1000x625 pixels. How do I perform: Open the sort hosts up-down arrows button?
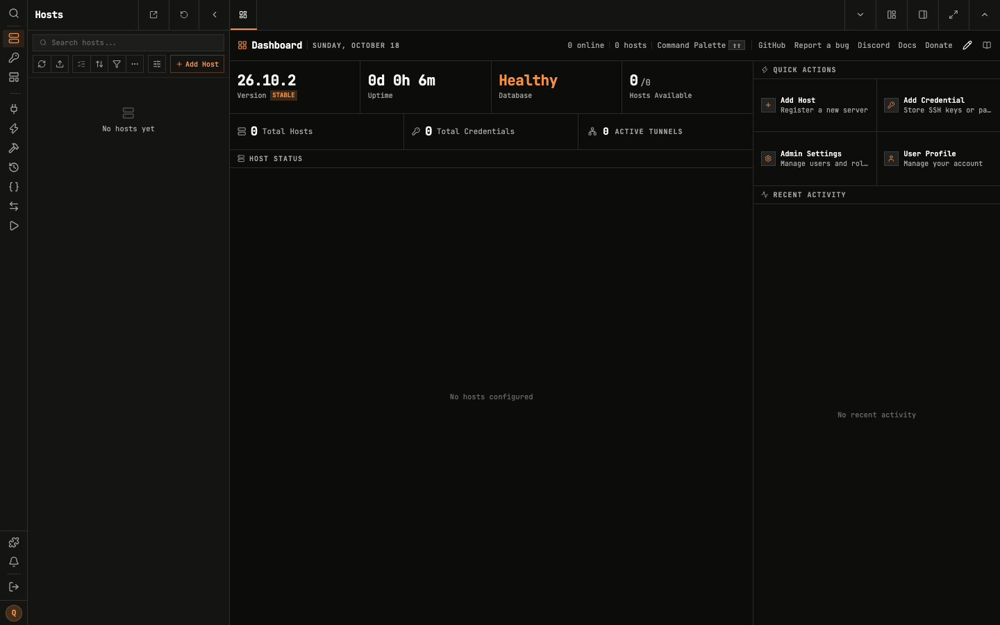pyautogui.click(x=99, y=64)
